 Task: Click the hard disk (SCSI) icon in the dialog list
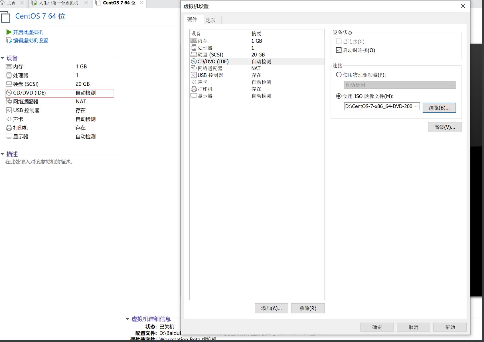coord(194,54)
